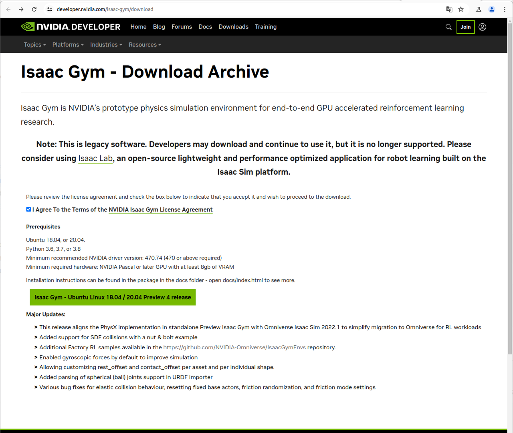Click the browser back arrow

(x=8, y=9)
